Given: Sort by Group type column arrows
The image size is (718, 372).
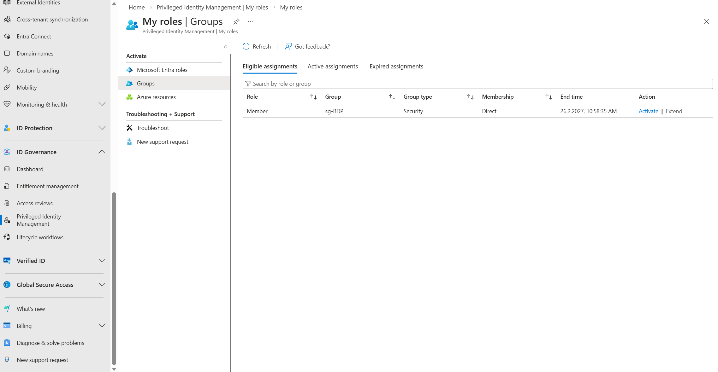Looking at the screenshot, I should coord(470,97).
